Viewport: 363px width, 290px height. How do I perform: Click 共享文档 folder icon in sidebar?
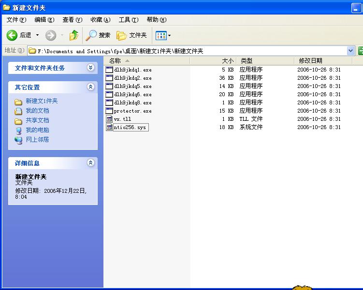[x=18, y=121]
